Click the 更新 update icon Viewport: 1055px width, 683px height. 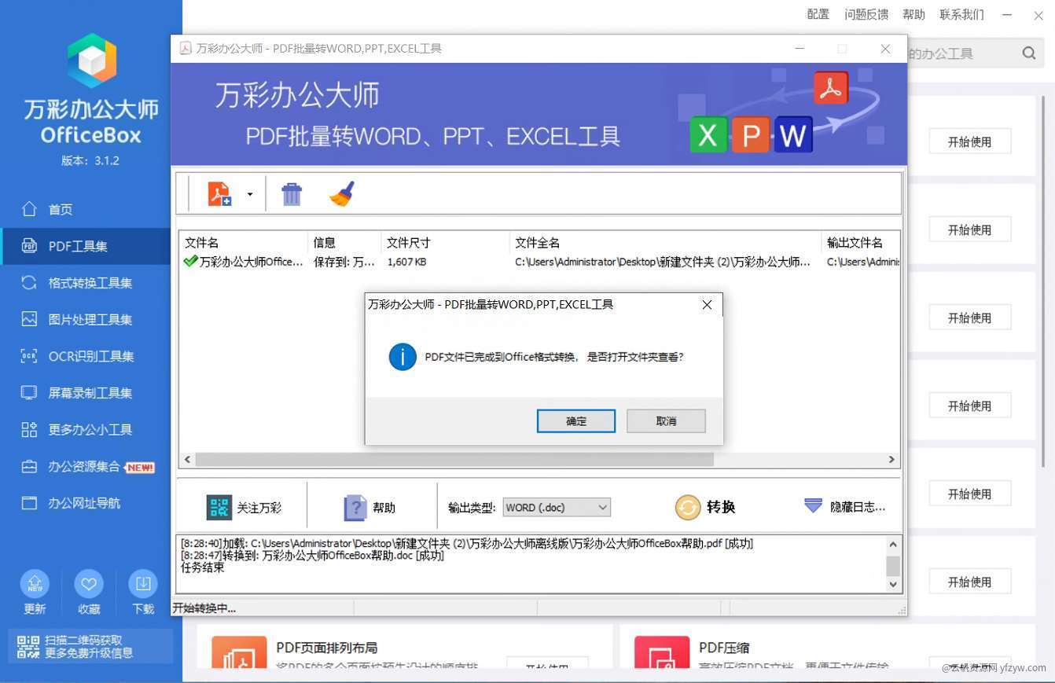tap(35, 584)
